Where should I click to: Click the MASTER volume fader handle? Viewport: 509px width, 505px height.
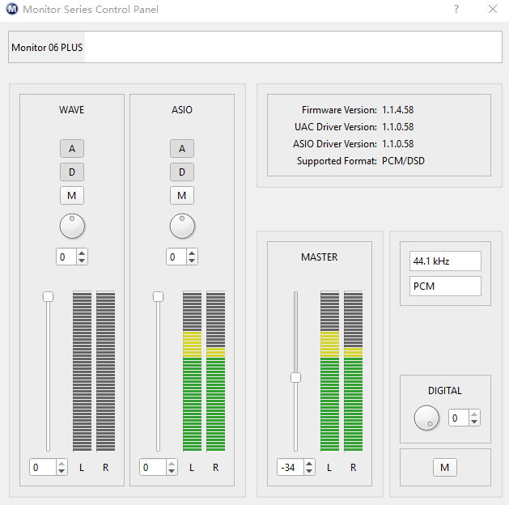click(295, 377)
